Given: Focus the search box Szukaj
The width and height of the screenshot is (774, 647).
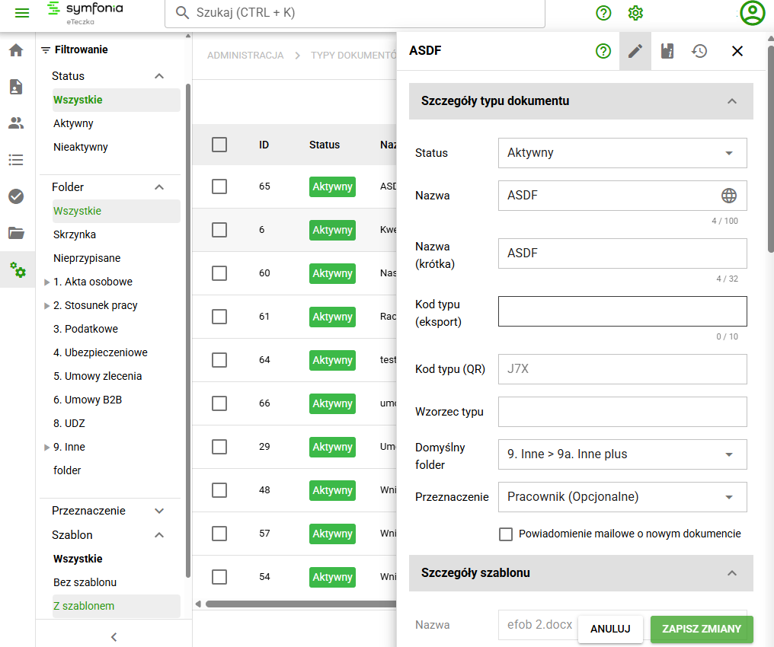Looking at the screenshot, I should click(x=355, y=13).
